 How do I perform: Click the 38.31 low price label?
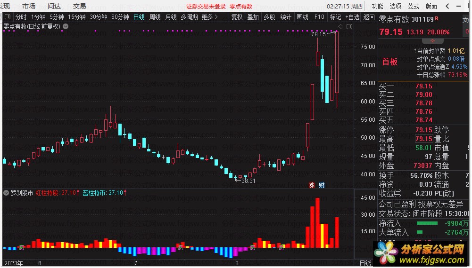click(248, 181)
